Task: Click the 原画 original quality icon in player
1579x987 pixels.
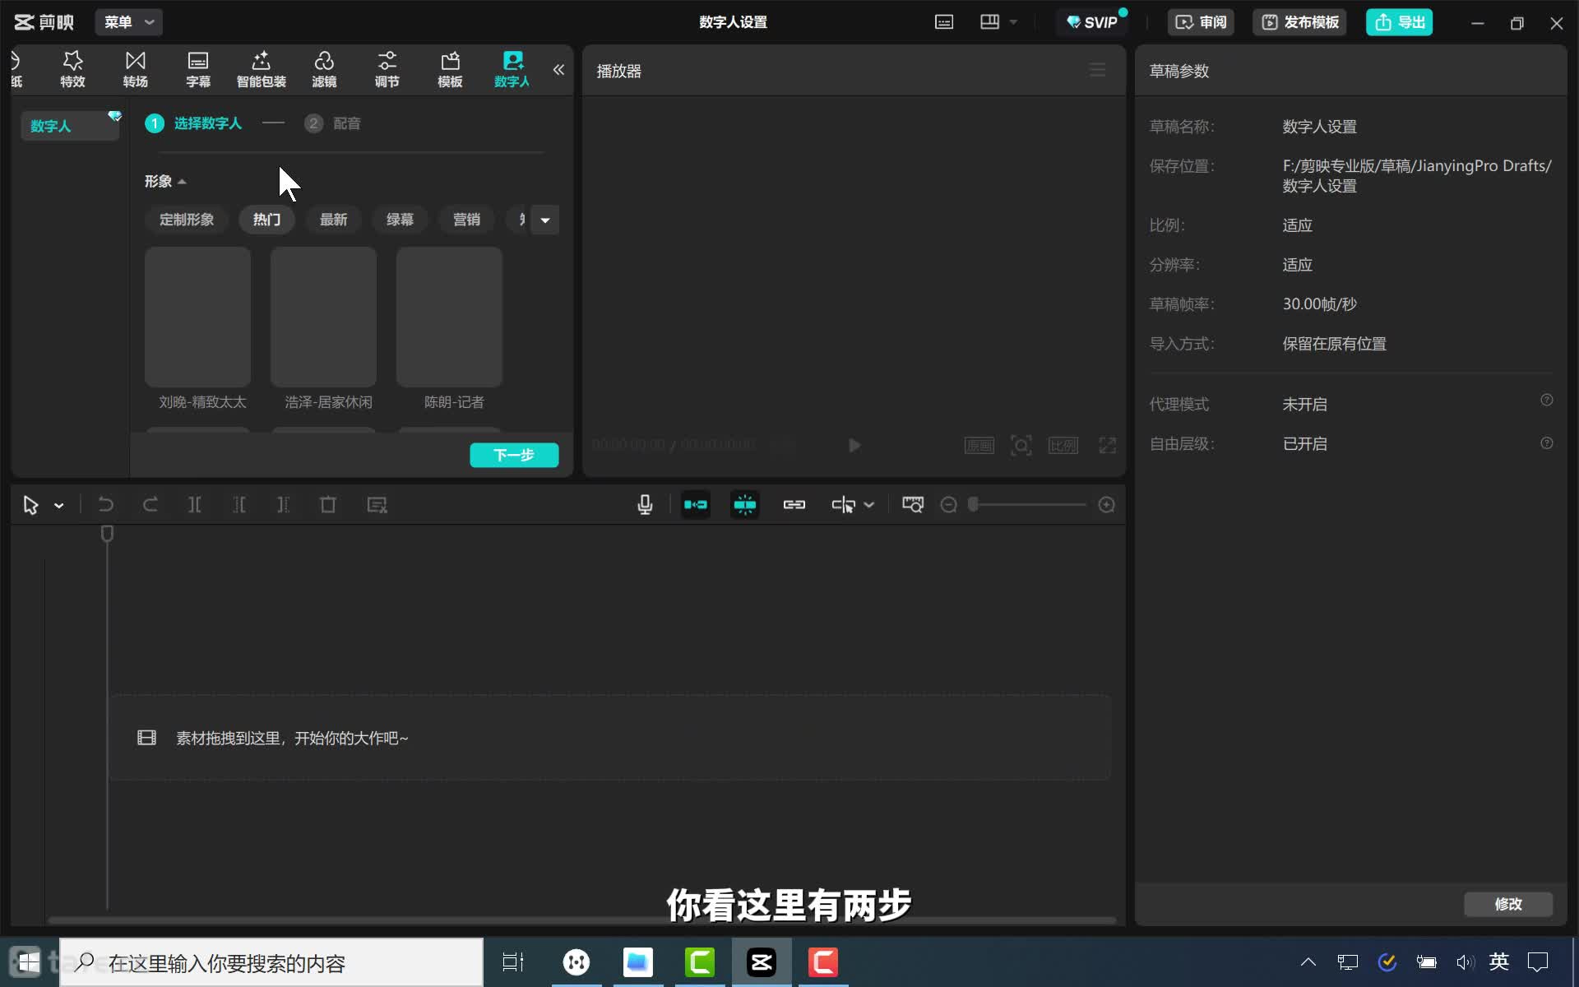Action: click(979, 446)
